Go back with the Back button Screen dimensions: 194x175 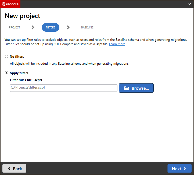click(15, 168)
